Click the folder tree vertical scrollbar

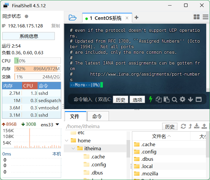coord(128,149)
